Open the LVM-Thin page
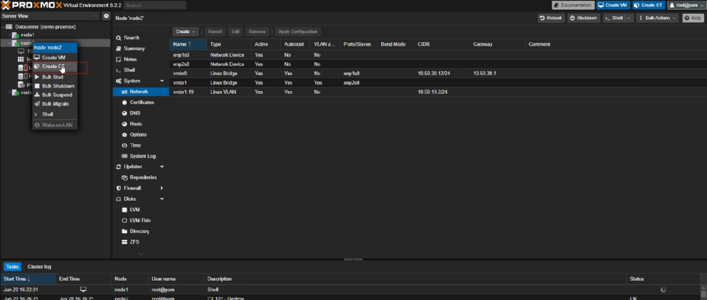Image resolution: width=707 pixels, height=300 pixels. [x=139, y=221]
